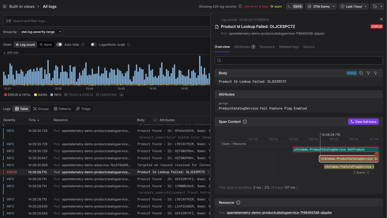Click the refresh logs icon
The height and width of the screenshot is (218, 387).
point(375,6)
